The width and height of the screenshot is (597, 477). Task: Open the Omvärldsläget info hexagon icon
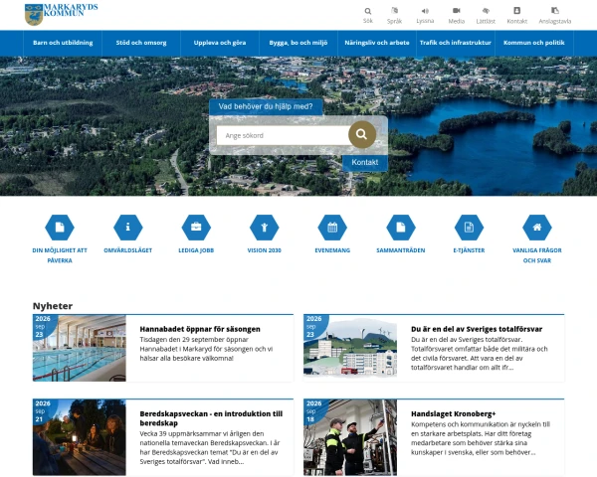[128, 228]
